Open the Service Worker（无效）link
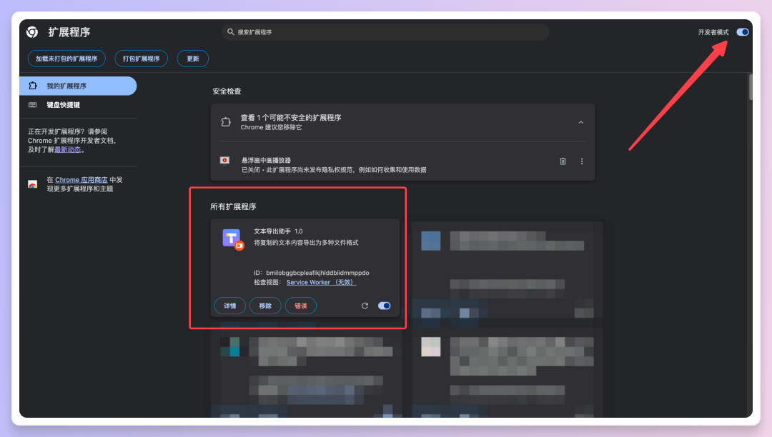 321,282
